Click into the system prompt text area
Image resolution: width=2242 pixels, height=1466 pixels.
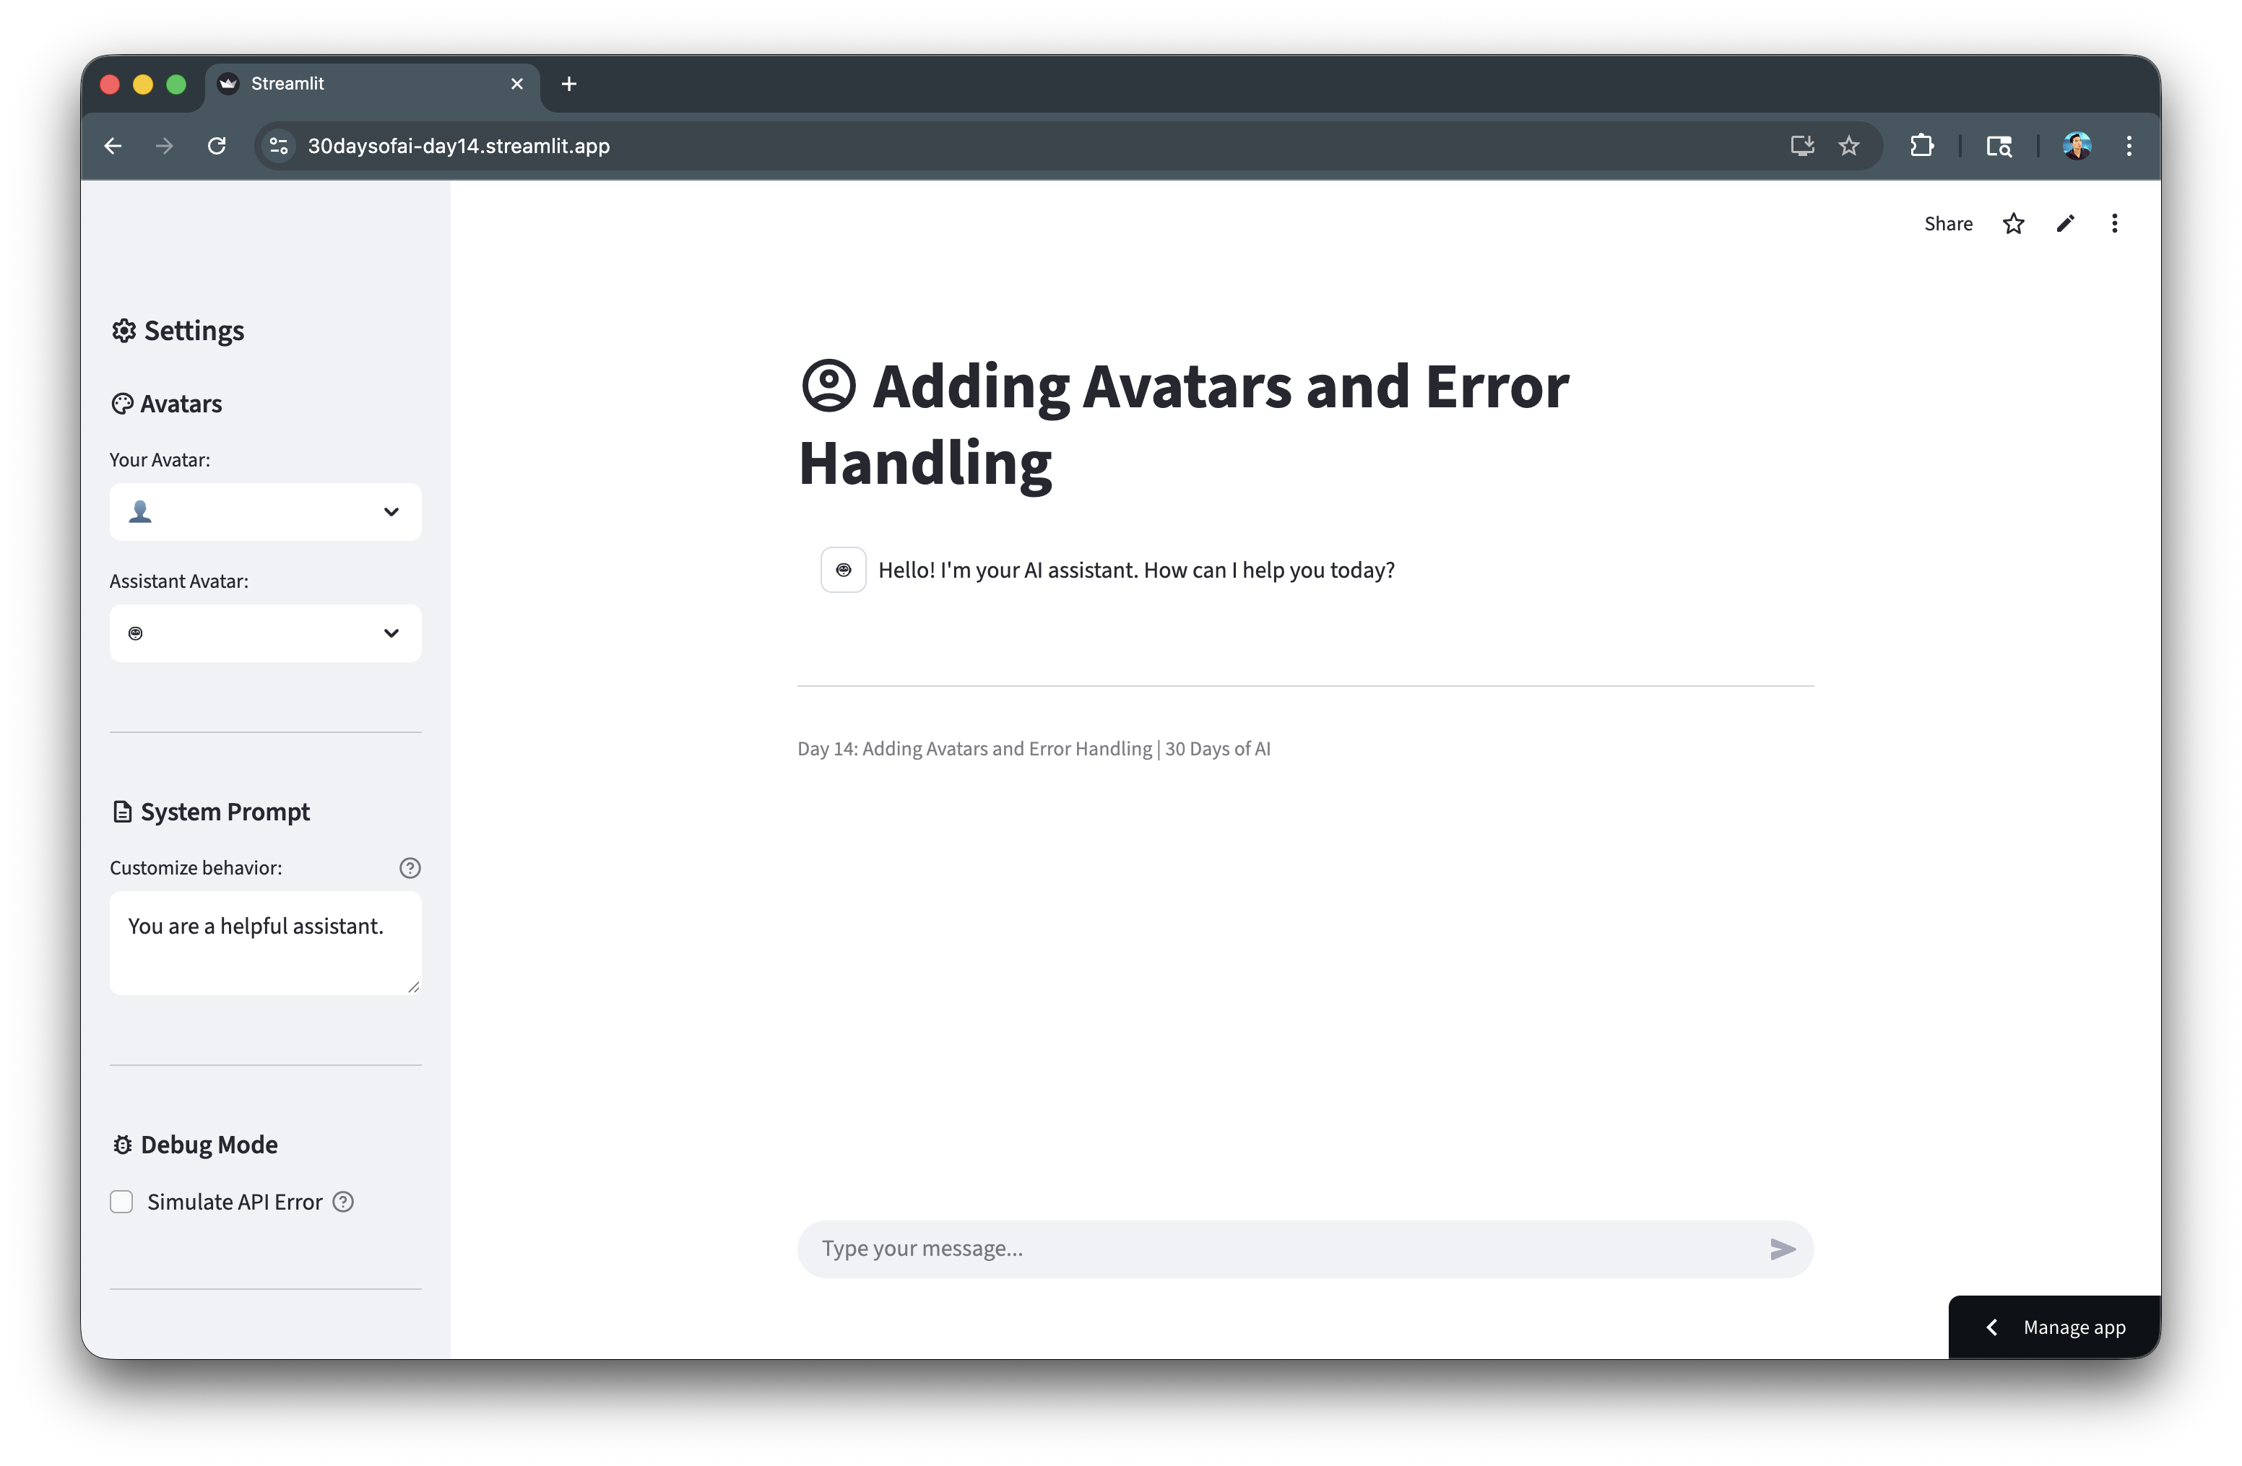click(x=264, y=942)
